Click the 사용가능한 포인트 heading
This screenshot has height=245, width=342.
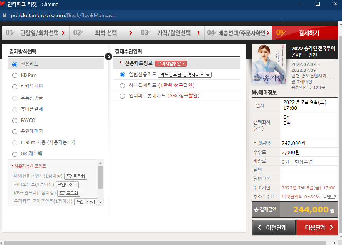click(30, 166)
